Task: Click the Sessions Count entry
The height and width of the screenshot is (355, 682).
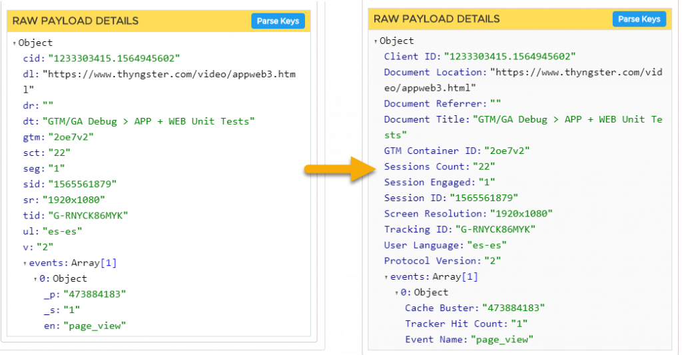Action: point(440,167)
